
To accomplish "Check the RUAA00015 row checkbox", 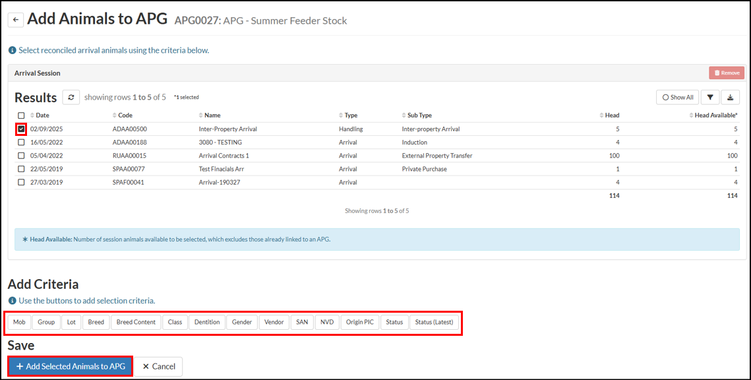I will click(21, 156).
